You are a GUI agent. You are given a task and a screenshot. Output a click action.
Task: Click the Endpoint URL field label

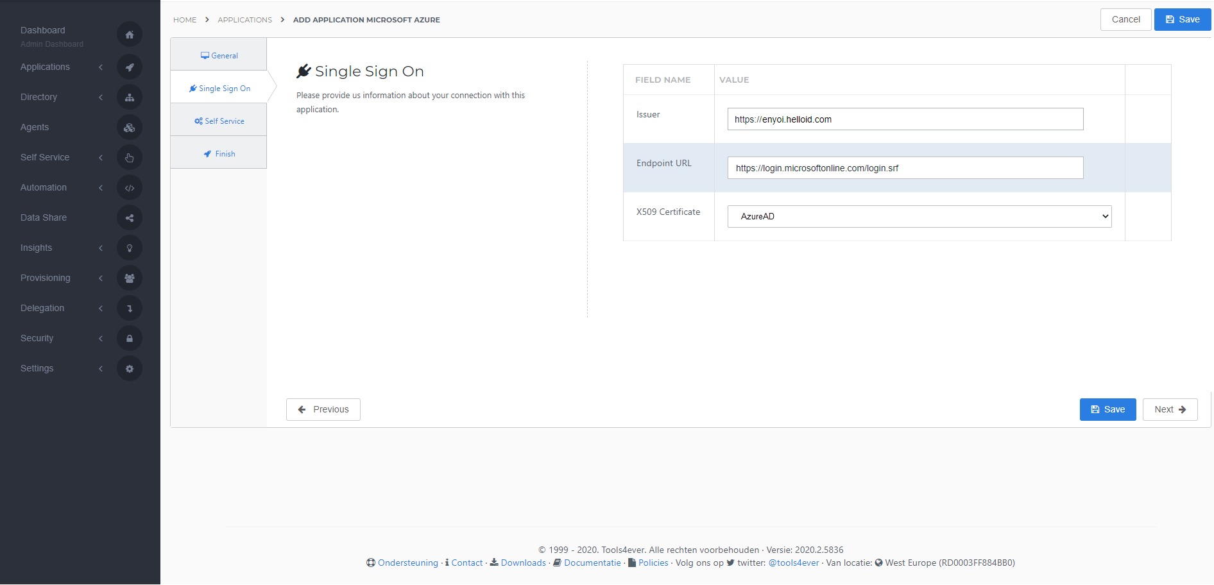click(664, 163)
